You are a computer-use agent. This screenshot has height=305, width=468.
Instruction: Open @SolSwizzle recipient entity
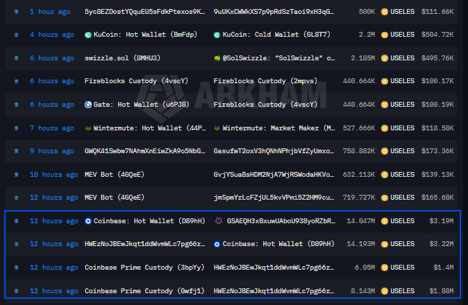coord(278,58)
